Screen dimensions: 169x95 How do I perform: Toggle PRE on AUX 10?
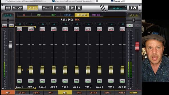122,81
